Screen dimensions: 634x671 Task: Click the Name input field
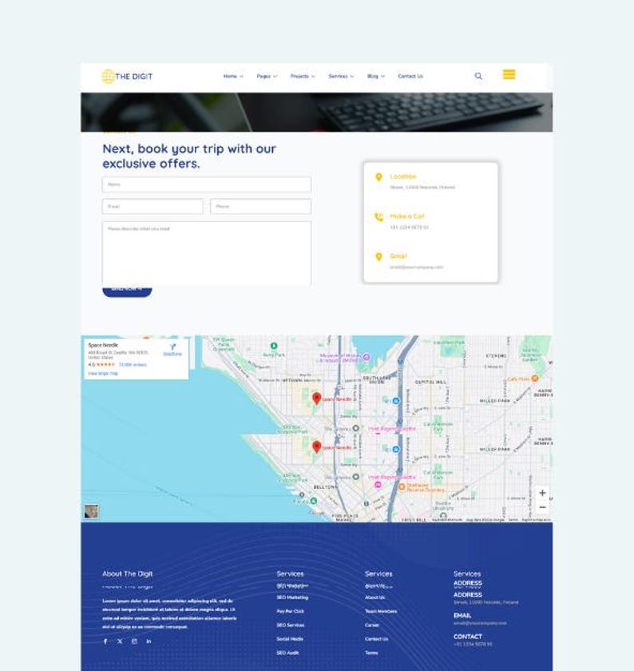point(207,185)
